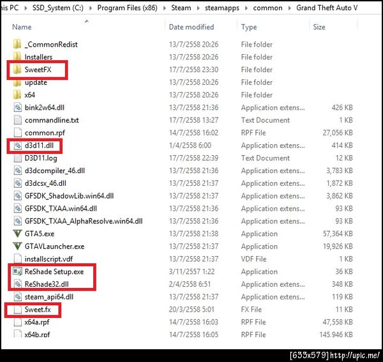The width and height of the screenshot is (383, 362).
Task: Click the 19,926 KB size cell
Action: pos(338,246)
